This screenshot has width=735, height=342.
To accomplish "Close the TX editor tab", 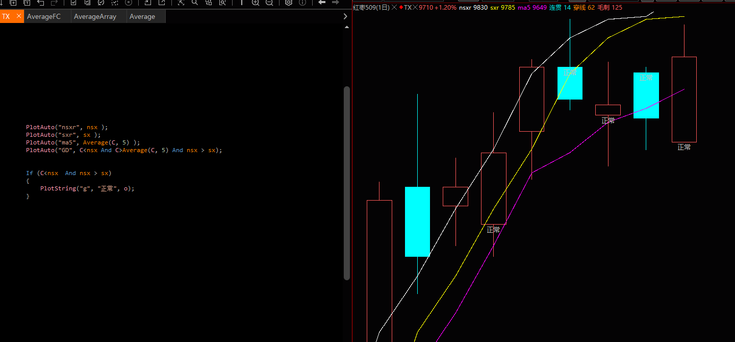I will point(19,16).
